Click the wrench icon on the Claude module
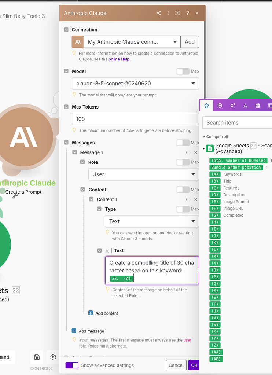The width and height of the screenshot is (272, 375). point(15,195)
